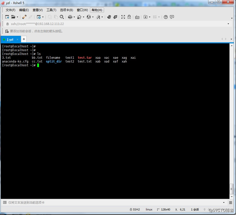
Task: Click the new tab plus-page icon
Action: pos(146,17)
